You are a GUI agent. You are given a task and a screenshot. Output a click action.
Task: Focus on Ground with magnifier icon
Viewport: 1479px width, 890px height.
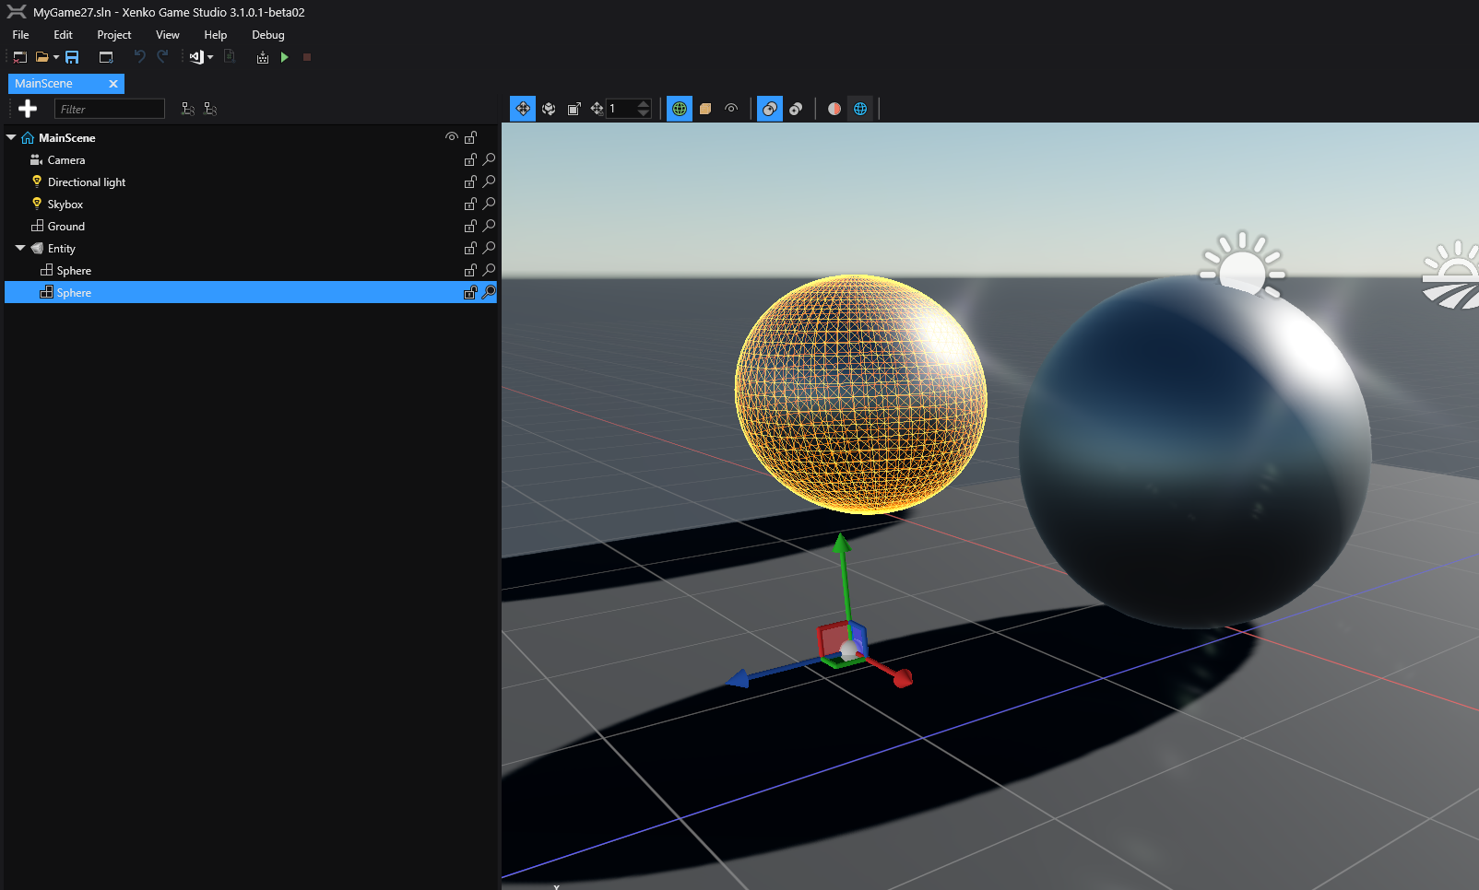point(490,227)
